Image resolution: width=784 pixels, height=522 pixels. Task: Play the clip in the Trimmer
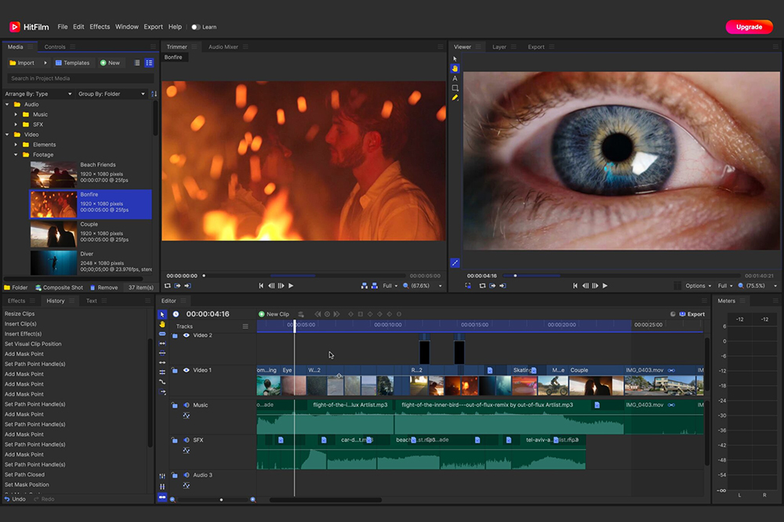291,286
